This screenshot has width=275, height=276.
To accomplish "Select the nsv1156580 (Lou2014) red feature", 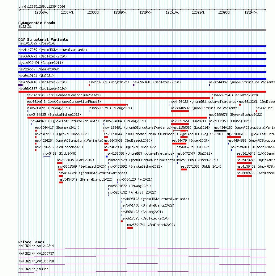I will (180, 131).
